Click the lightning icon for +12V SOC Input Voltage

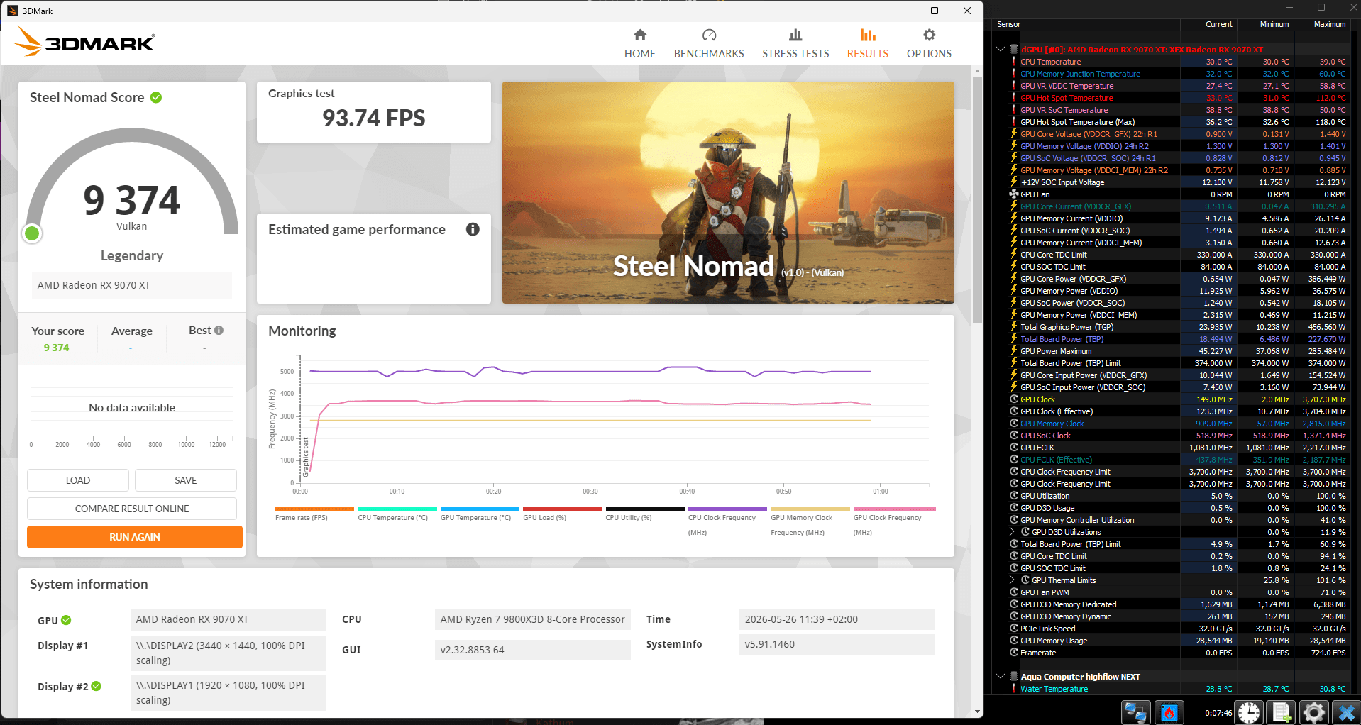pyautogui.click(x=1014, y=182)
